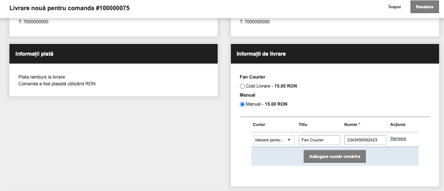Click the Curier column header
444x191 pixels.
[x=259, y=124]
